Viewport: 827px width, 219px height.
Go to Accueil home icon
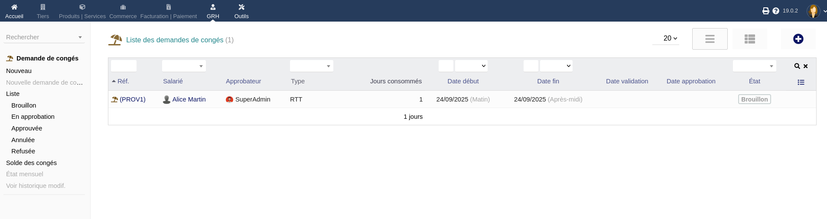tap(14, 11)
